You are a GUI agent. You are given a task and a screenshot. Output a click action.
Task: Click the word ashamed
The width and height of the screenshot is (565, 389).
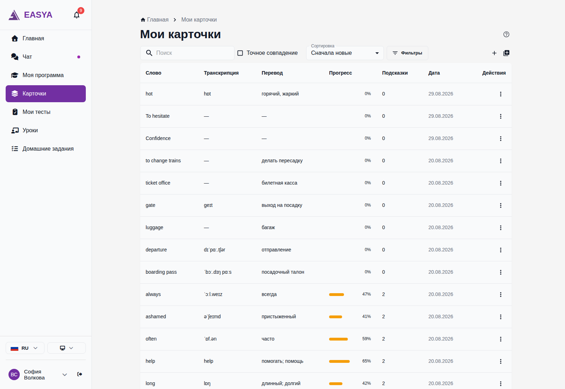click(x=156, y=317)
